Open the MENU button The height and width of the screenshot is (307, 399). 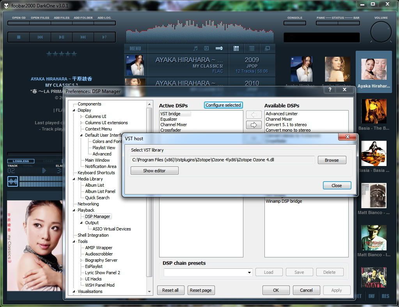point(135,48)
